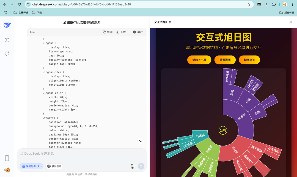Viewport: 297px width, 177px height.
Task: Open the Chrome extensions puzzle icon
Action: (274, 4)
